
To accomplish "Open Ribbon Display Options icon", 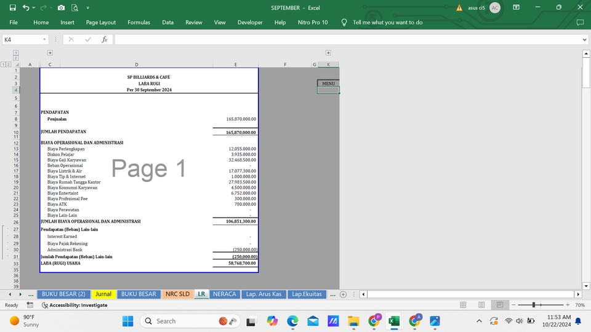I will (x=516, y=7).
